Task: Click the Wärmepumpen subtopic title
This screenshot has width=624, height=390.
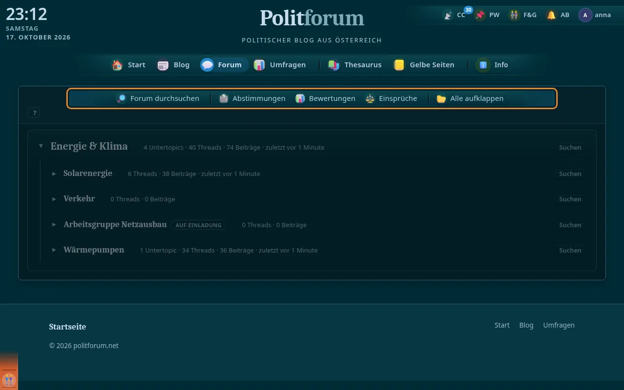Action: (x=94, y=250)
